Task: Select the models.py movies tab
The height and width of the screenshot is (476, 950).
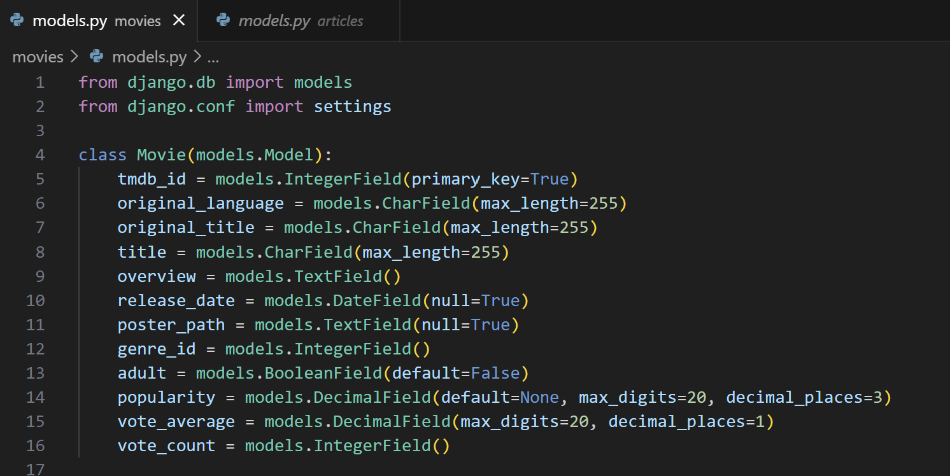Action: click(99, 21)
